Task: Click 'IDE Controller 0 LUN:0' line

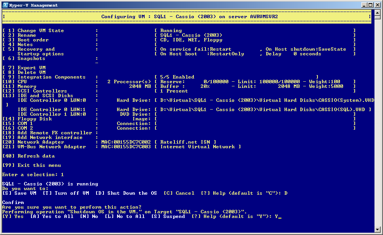Action: click(x=52, y=100)
